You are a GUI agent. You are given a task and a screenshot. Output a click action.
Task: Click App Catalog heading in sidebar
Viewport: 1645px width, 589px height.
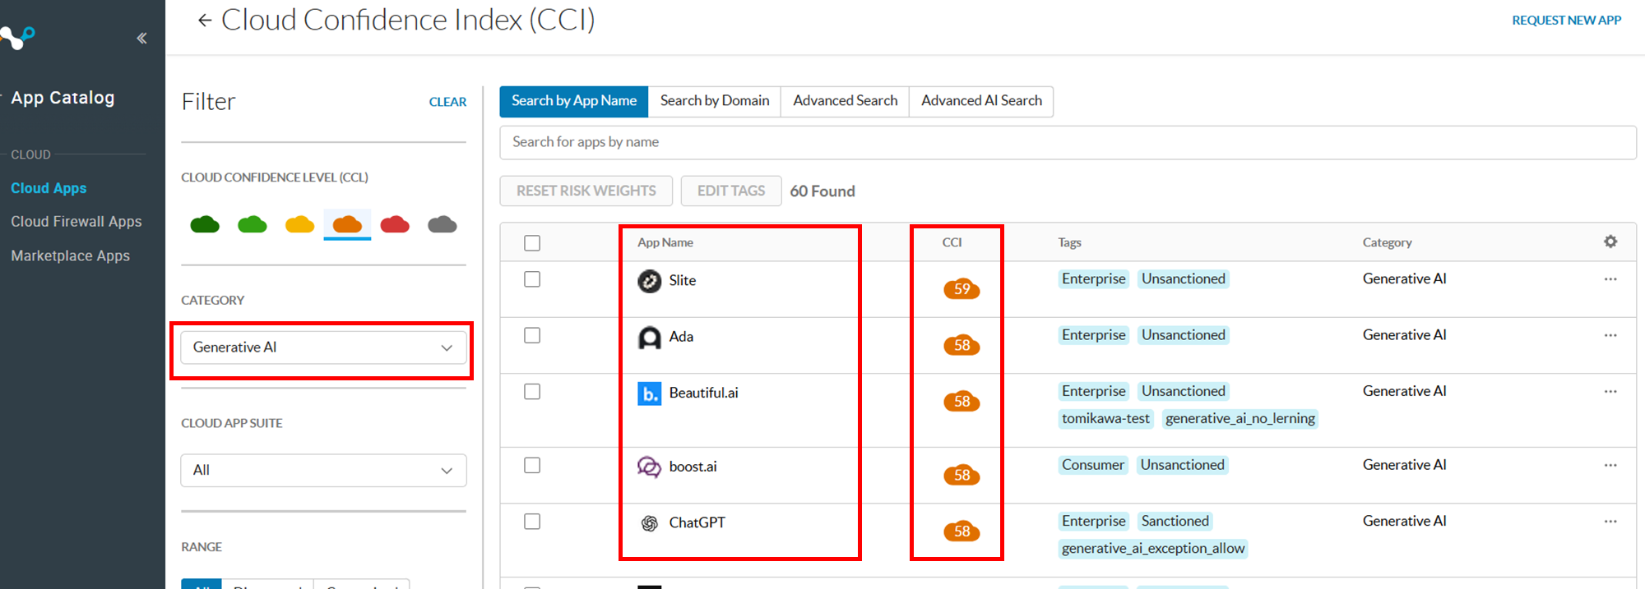(63, 98)
